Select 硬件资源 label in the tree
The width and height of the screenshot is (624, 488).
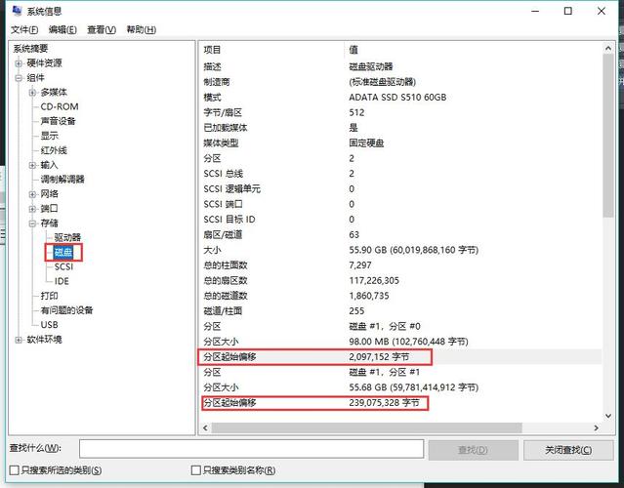point(45,63)
